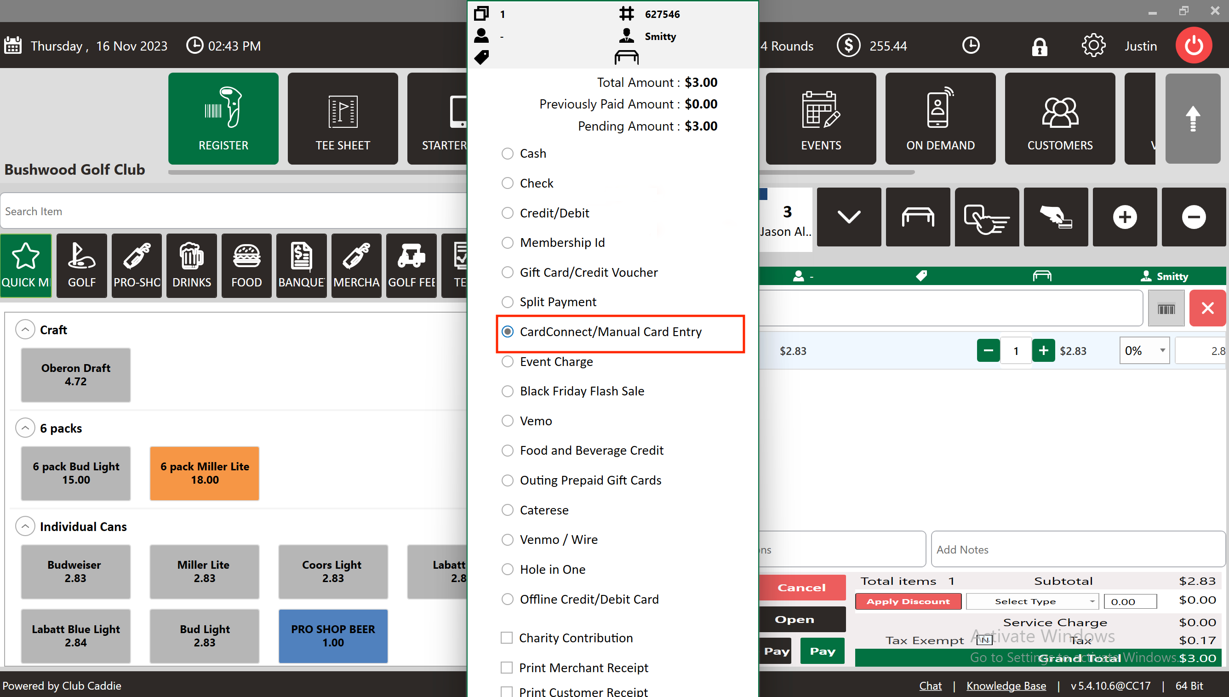Click the lock screen padlock icon
1229x697 pixels.
pyautogui.click(x=1039, y=46)
